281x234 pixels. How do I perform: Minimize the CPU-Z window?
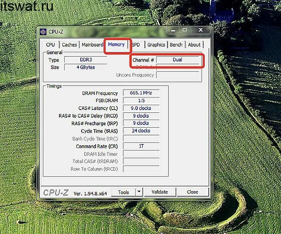173,30
